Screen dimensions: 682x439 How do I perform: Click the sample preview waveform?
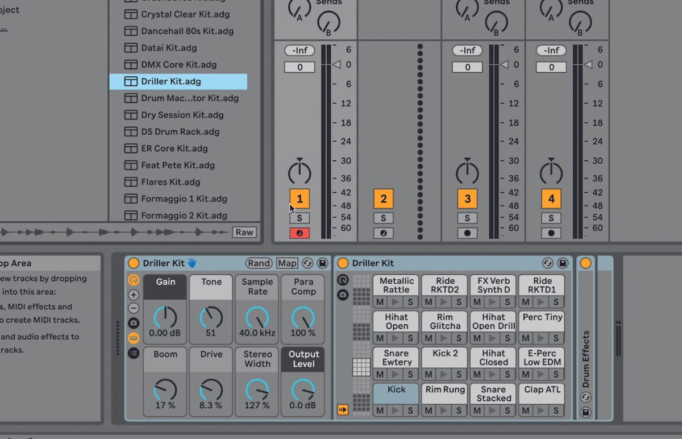(x=115, y=232)
